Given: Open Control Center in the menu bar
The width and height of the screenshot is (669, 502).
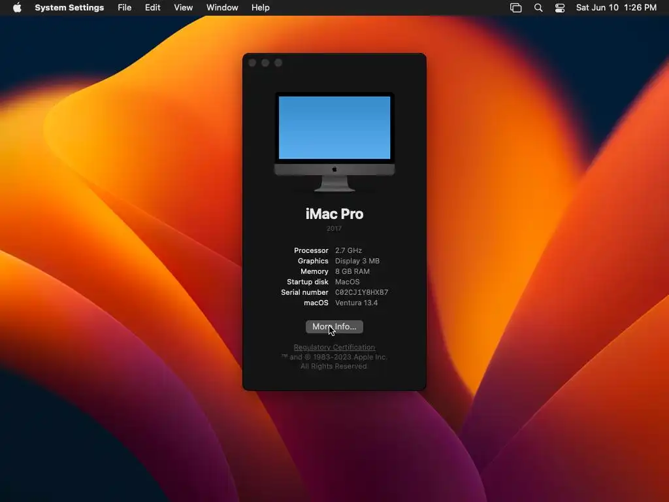Looking at the screenshot, I should tap(560, 8).
